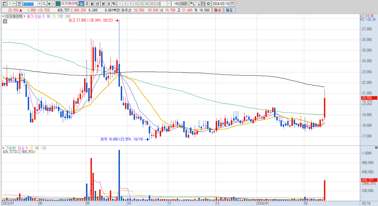Click the 최우선 best quote label
378x206 pixels.
(126, 10)
